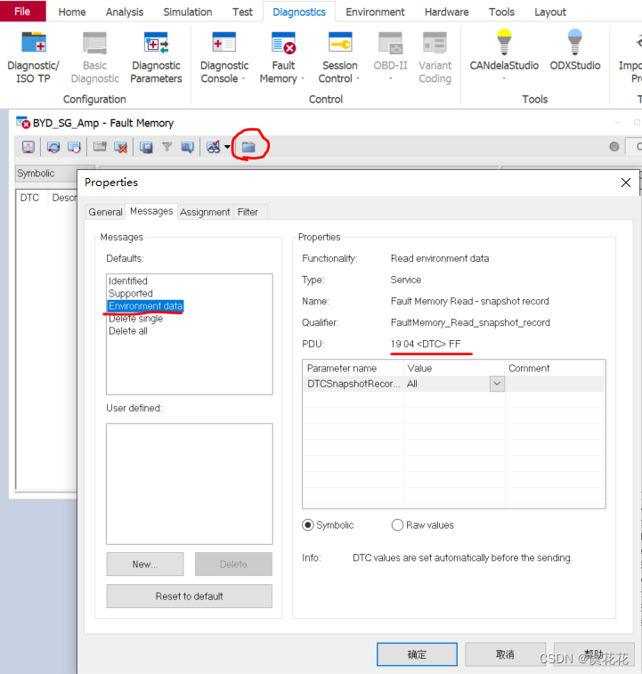Click the Variant Coding icon
Image resolution: width=642 pixels, height=674 pixels.
pyautogui.click(x=435, y=44)
